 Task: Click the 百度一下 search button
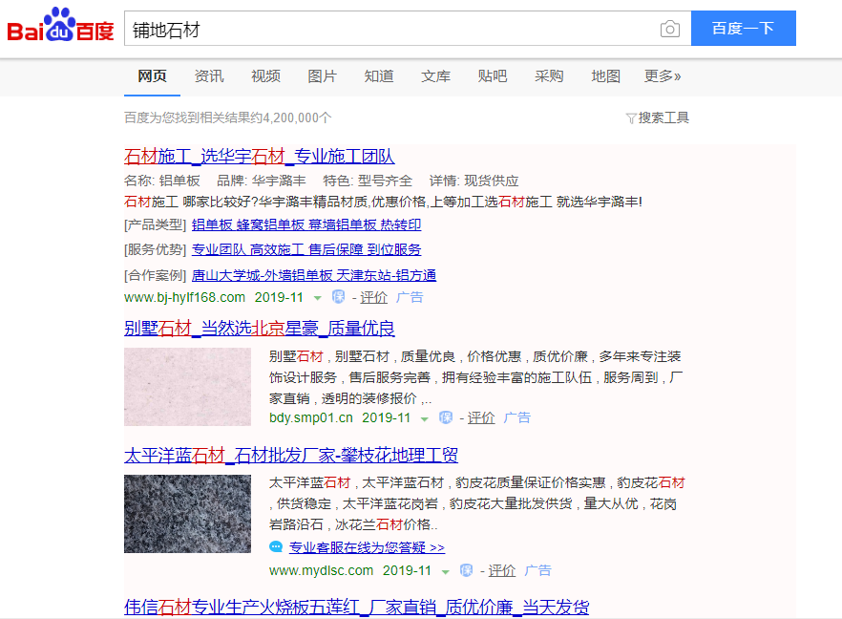pyautogui.click(x=743, y=28)
